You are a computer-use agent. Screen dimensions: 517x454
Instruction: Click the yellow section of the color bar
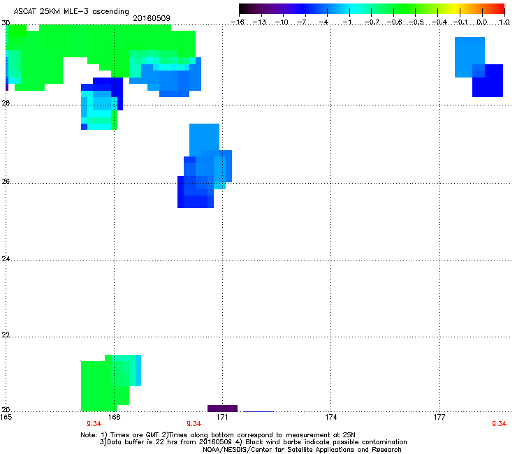[x=455, y=8]
